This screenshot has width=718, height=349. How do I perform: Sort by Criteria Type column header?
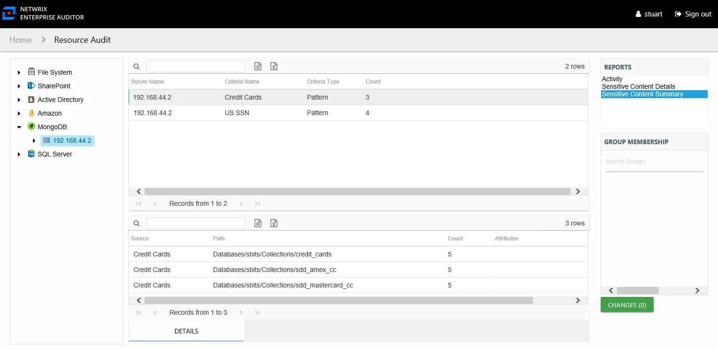323,82
